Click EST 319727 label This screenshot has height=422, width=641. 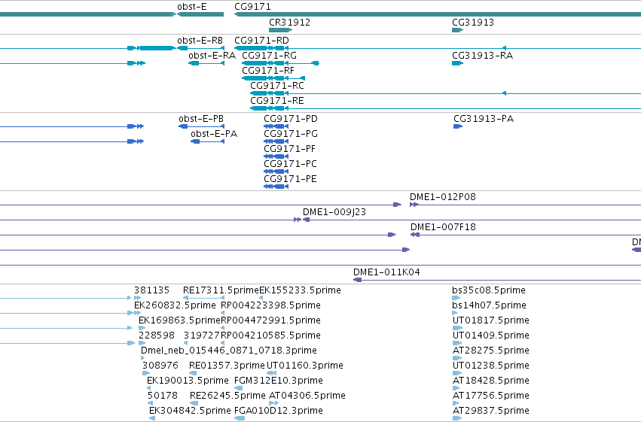tap(202, 336)
